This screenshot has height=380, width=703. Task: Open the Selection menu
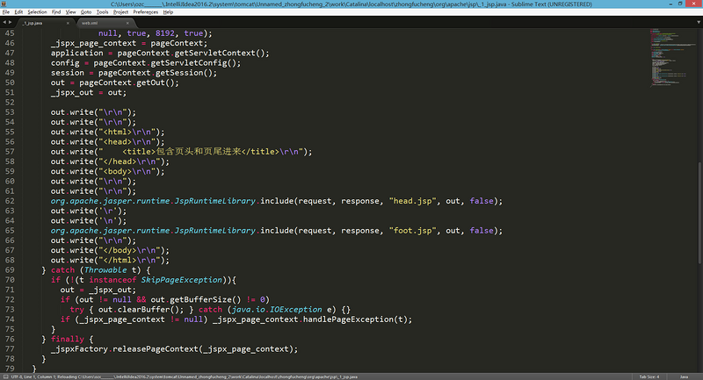(37, 12)
